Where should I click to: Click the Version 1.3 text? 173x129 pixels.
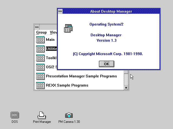[x=107, y=40]
